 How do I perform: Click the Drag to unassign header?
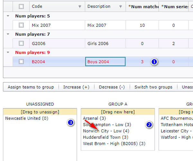pyautogui.click(x=40, y=112)
